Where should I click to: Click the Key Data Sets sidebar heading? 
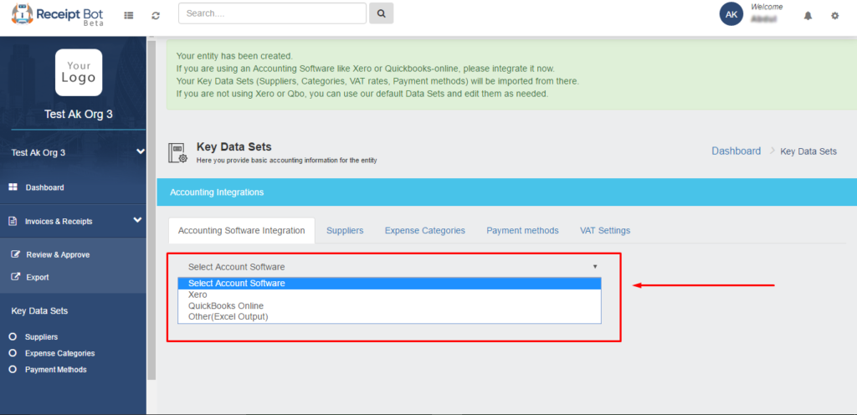(x=39, y=310)
